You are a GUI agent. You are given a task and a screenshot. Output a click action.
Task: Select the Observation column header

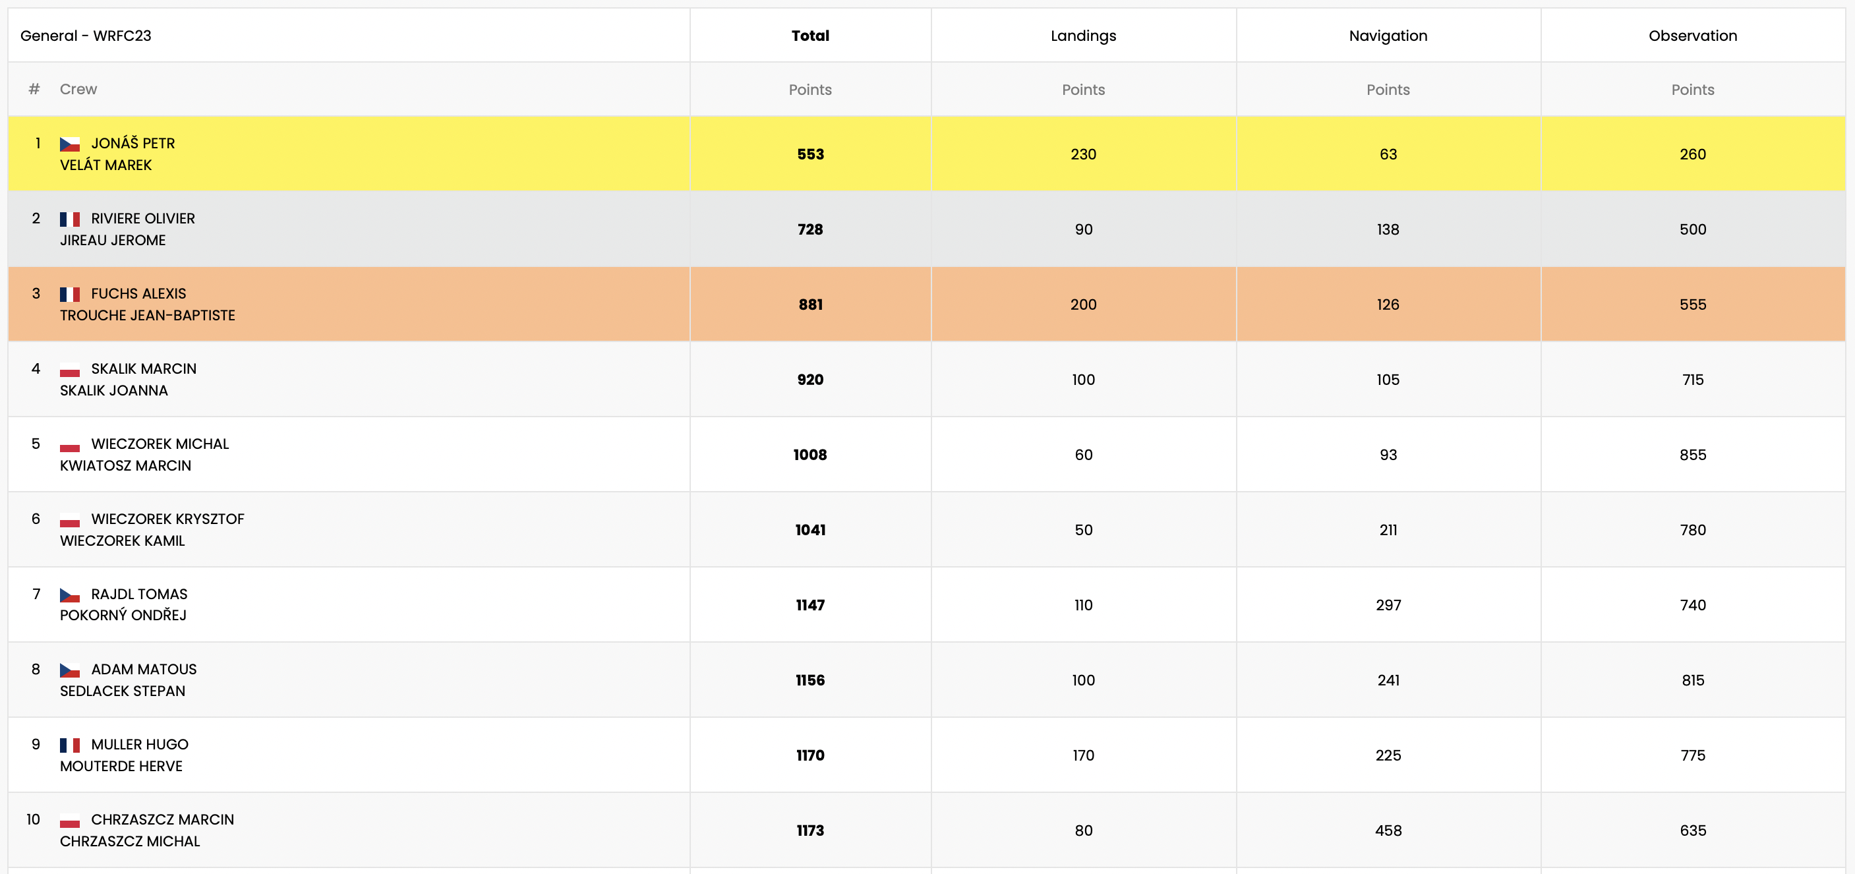[x=1692, y=36]
